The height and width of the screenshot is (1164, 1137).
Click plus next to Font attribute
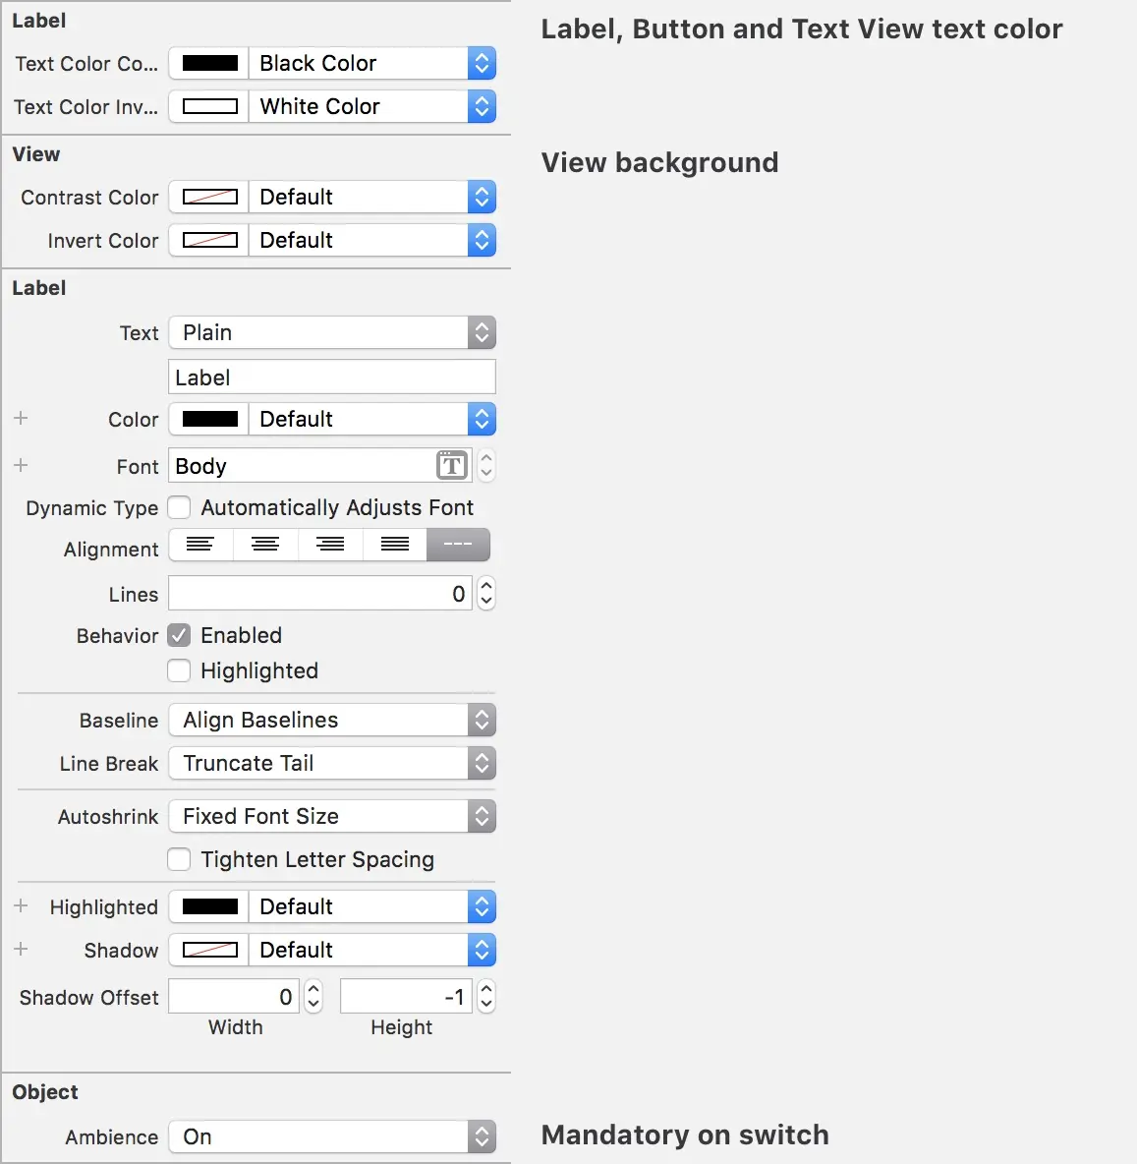(21, 465)
